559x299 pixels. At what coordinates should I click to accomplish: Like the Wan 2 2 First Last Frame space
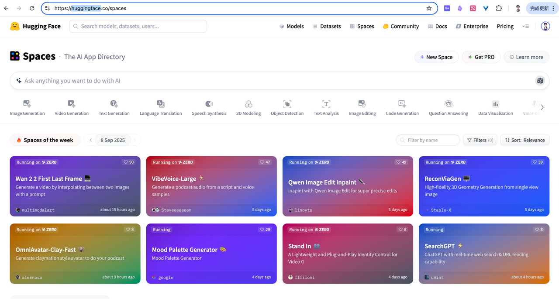tap(129, 162)
